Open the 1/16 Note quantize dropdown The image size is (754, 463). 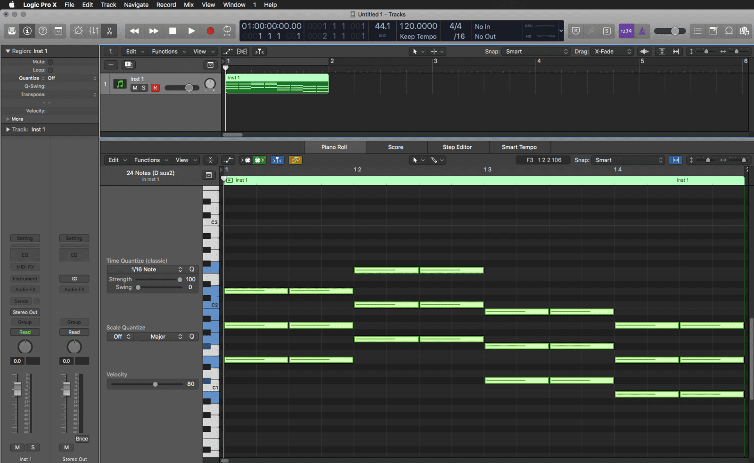pyautogui.click(x=146, y=269)
